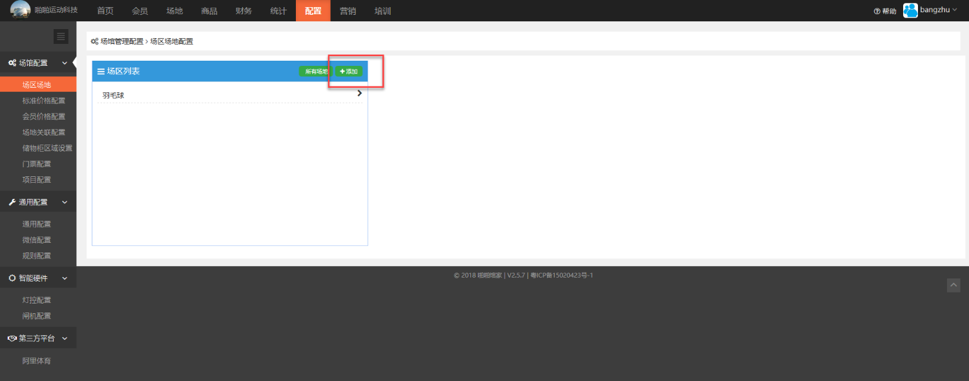Open the 培训 top menu
Image resolution: width=969 pixels, height=381 pixels.
point(383,11)
